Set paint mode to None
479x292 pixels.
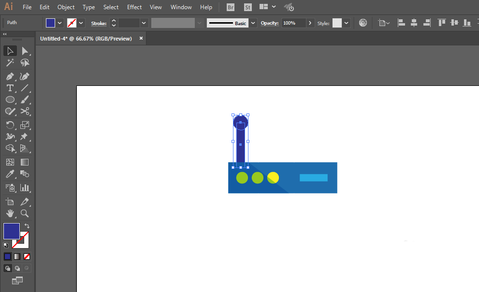click(x=27, y=256)
